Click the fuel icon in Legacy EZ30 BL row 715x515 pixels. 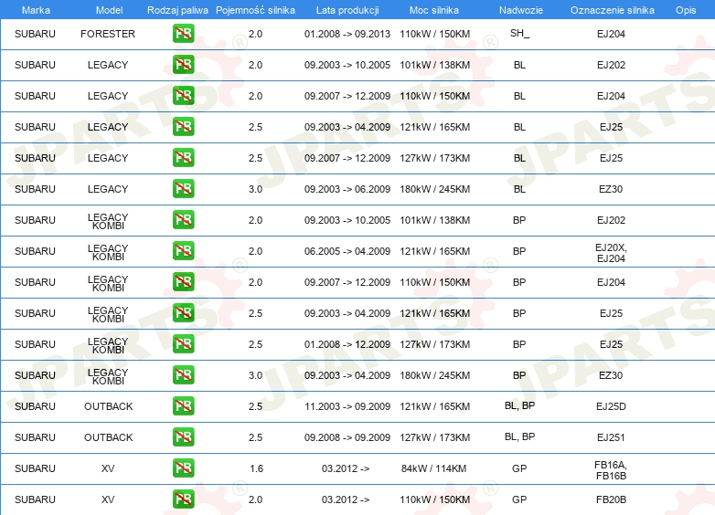coord(183,188)
